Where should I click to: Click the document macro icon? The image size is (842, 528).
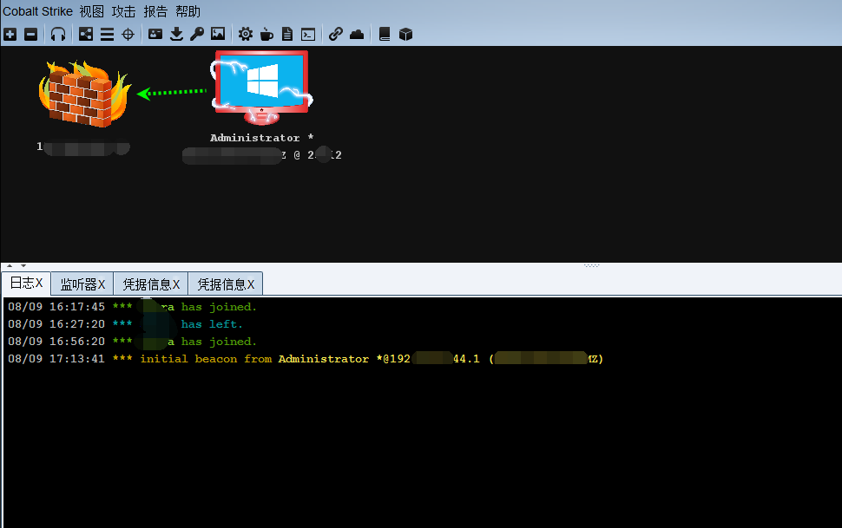tap(287, 35)
